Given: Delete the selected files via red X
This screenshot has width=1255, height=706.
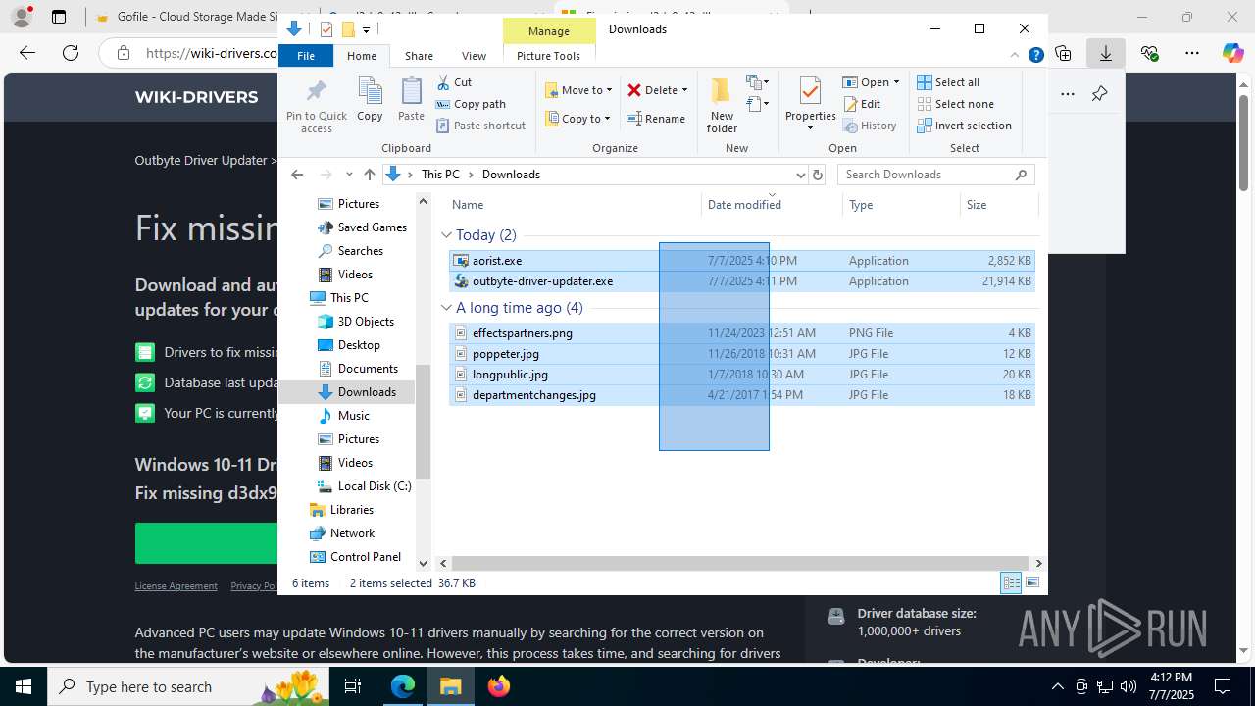Looking at the screenshot, I should (x=634, y=90).
